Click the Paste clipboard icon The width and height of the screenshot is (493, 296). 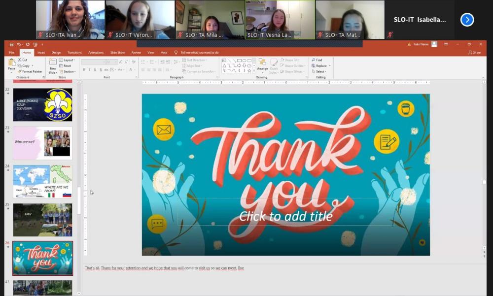coord(12,64)
